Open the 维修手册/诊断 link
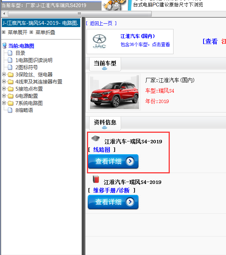 tap(111, 190)
